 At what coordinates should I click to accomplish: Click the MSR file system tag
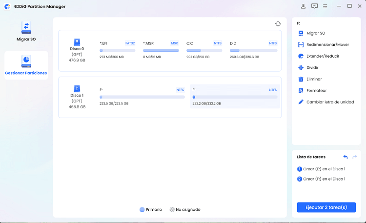pos(174,43)
